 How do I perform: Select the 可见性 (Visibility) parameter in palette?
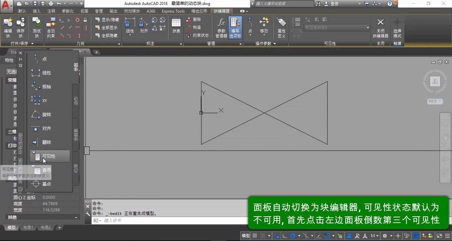[50, 156]
